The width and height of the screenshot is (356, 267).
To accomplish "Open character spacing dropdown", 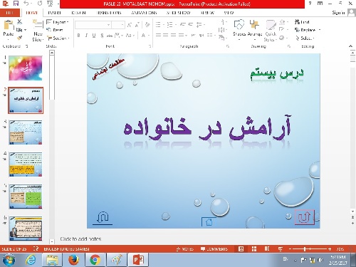I will point(119,36).
